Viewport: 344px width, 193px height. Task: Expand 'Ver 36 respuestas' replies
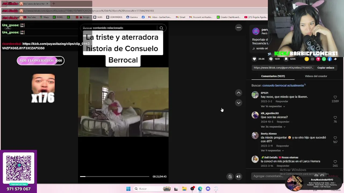coord(273,127)
